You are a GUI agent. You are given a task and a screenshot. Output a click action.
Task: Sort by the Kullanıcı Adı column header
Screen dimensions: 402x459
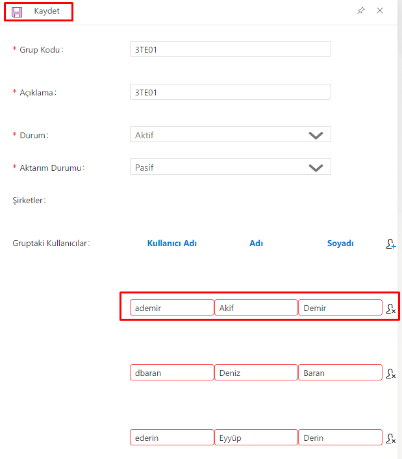click(171, 243)
